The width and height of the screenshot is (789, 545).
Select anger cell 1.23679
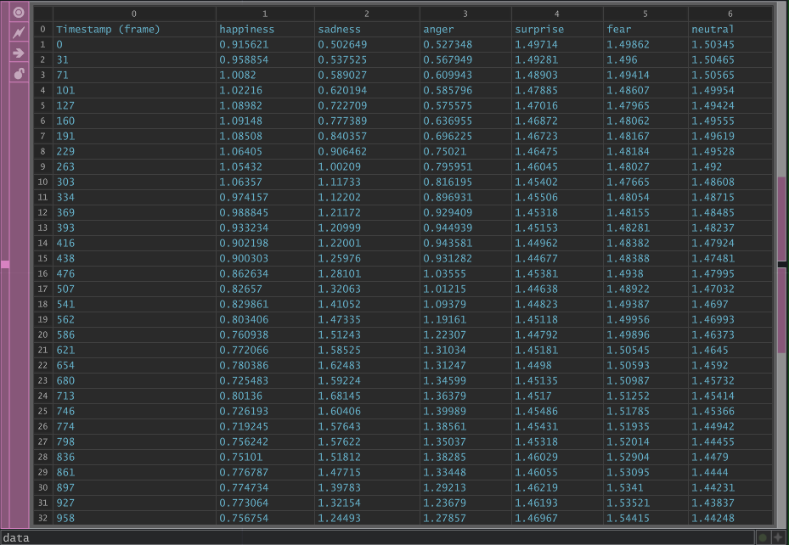(465, 503)
